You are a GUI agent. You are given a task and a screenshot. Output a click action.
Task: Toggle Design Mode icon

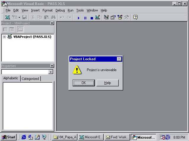click(x=98, y=17)
